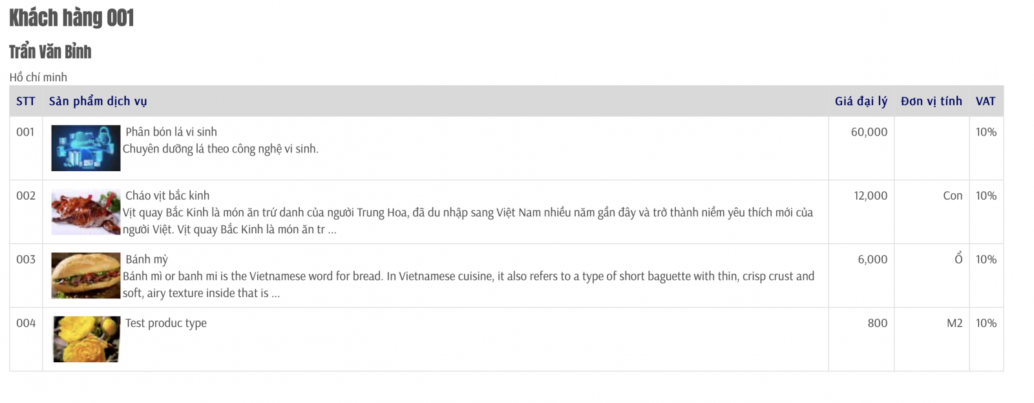Sort by the STT column header

pos(26,101)
